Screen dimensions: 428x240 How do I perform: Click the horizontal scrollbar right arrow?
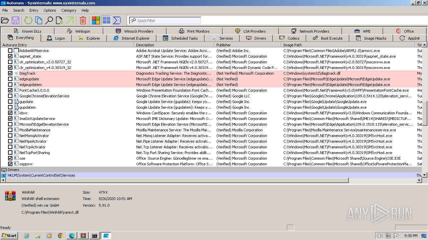click(420, 180)
